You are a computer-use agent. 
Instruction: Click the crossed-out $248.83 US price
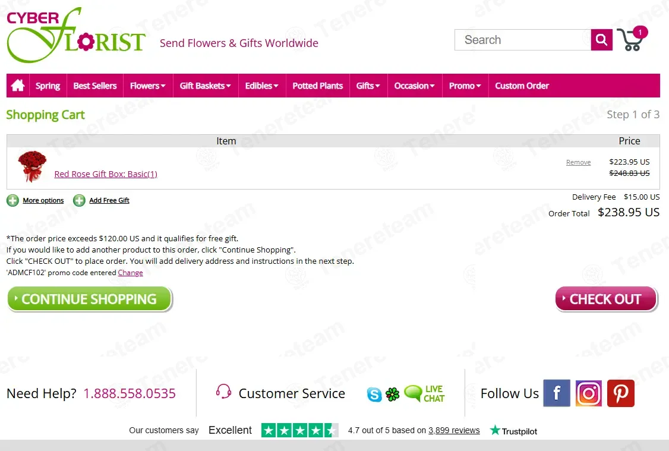pyautogui.click(x=629, y=173)
